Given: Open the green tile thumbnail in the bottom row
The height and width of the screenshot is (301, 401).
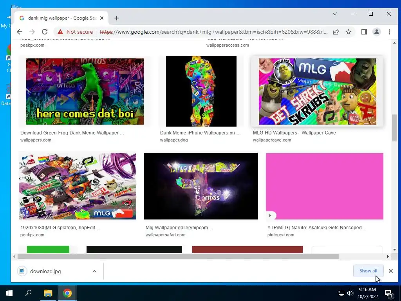Looking at the screenshot, I should (x=48, y=249).
